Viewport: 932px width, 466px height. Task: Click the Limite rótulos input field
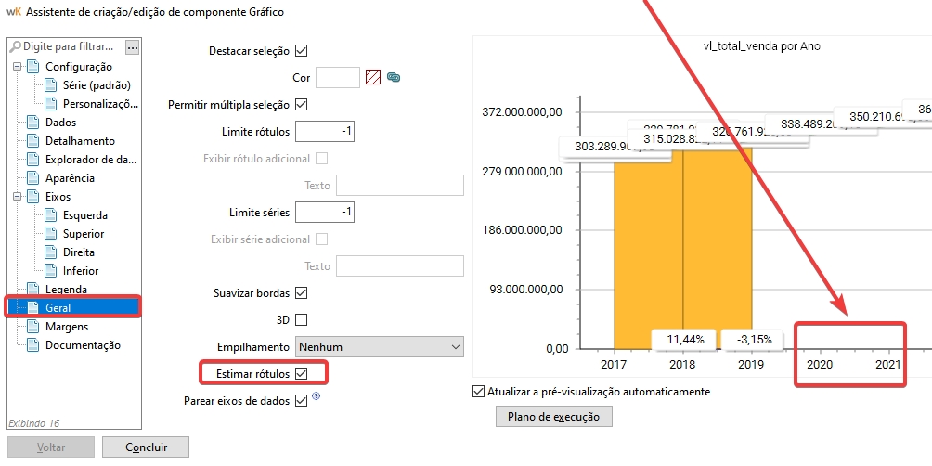(x=326, y=132)
